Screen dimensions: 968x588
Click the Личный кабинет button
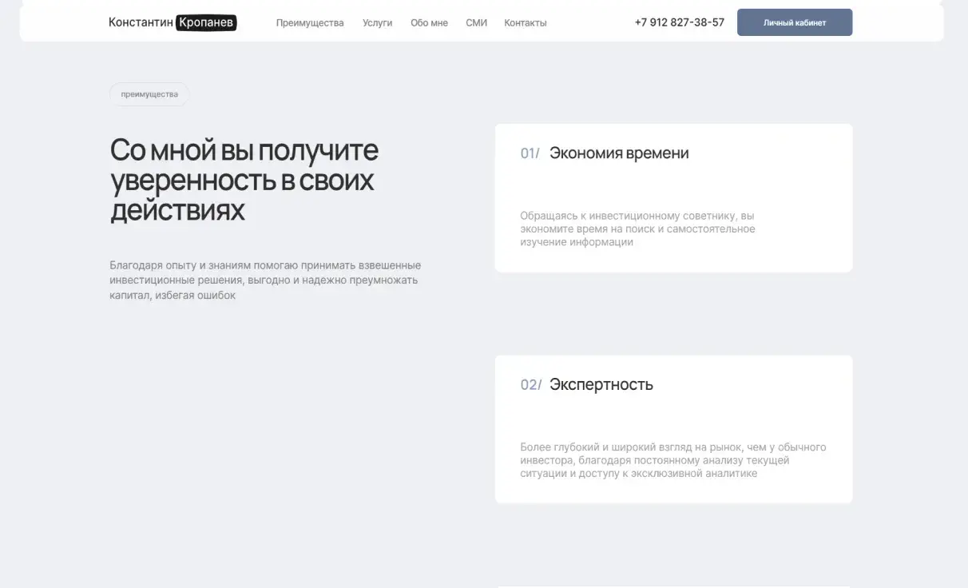click(x=795, y=22)
